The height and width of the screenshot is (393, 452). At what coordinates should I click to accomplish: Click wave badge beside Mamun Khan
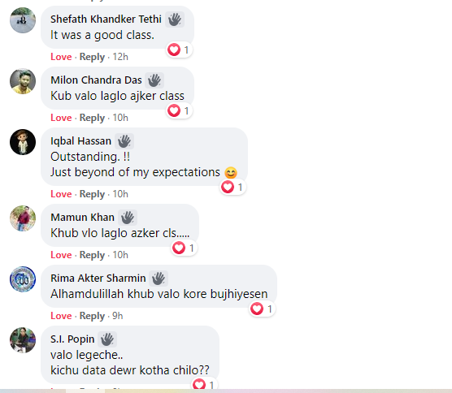(x=128, y=218)
